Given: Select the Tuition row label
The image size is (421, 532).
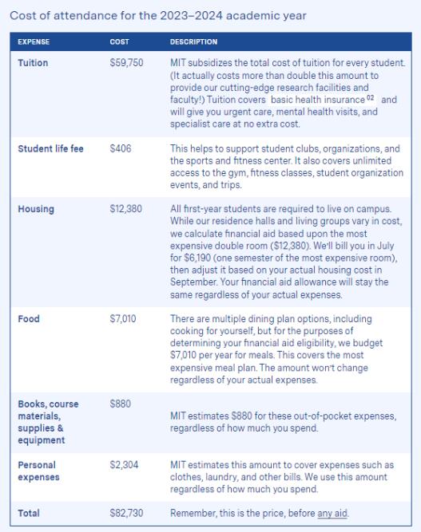Looking at the screenshot, I should pyautogui.click(x=33, y=63).
